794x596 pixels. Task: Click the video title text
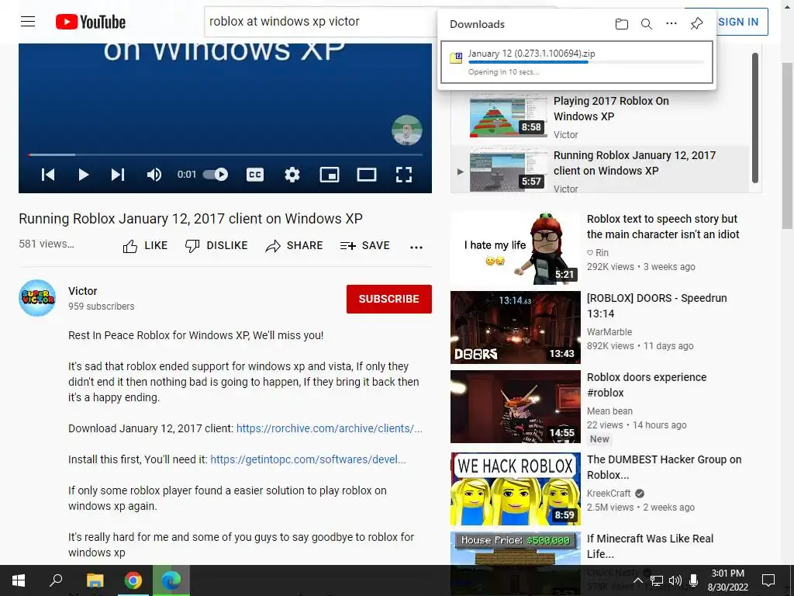coord(191,218)
